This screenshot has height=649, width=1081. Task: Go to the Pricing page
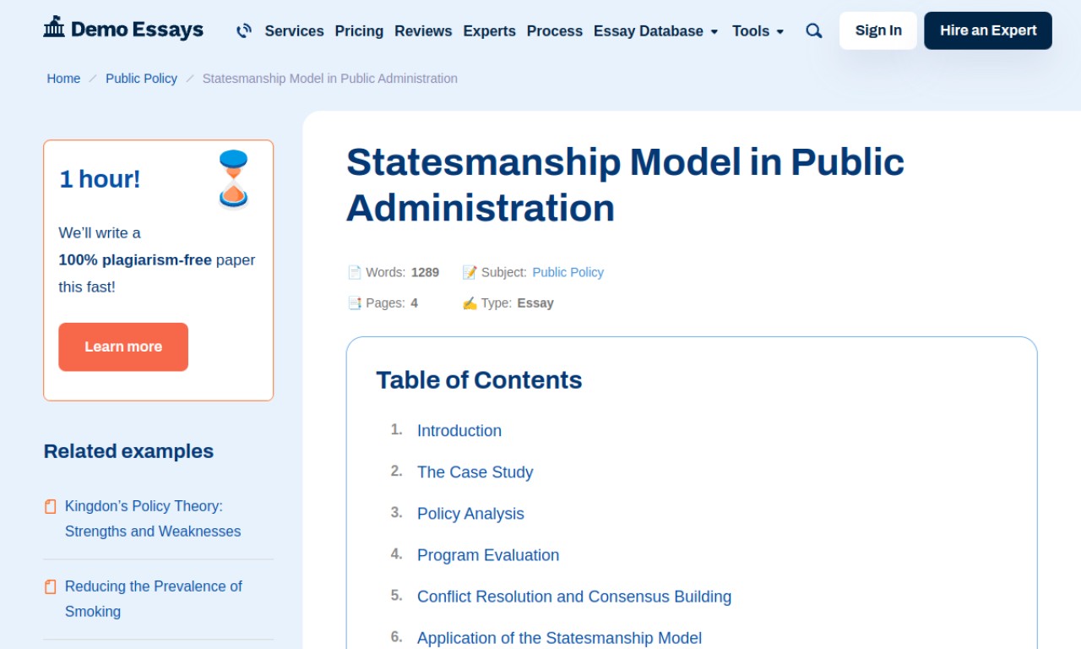[359, 30]
